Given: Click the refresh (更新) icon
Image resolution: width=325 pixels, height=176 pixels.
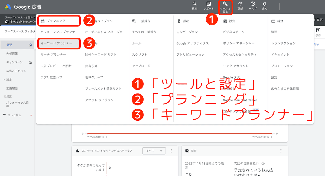Looking at the screenshot, I should point(240,4).
